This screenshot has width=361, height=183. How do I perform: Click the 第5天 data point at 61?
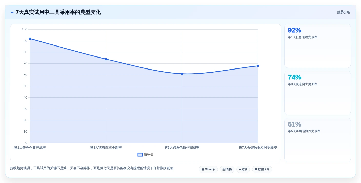click(182, 74)
